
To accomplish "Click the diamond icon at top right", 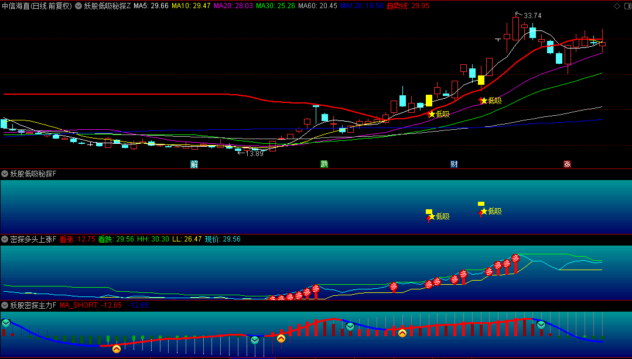I will 616,6.
